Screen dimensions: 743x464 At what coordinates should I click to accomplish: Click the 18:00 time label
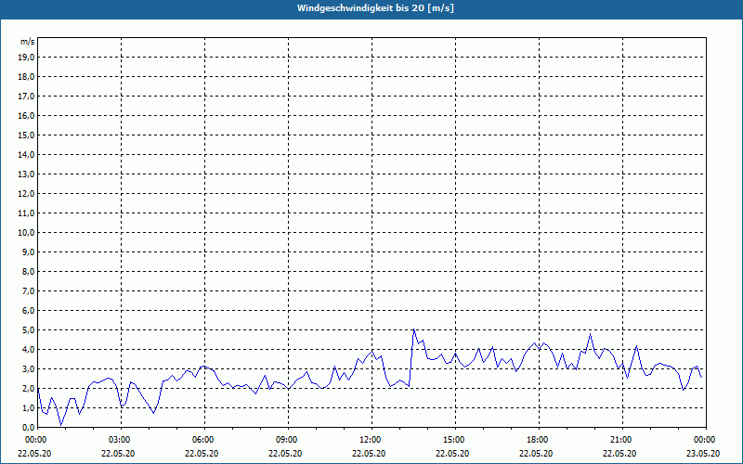tap(539, 440)
